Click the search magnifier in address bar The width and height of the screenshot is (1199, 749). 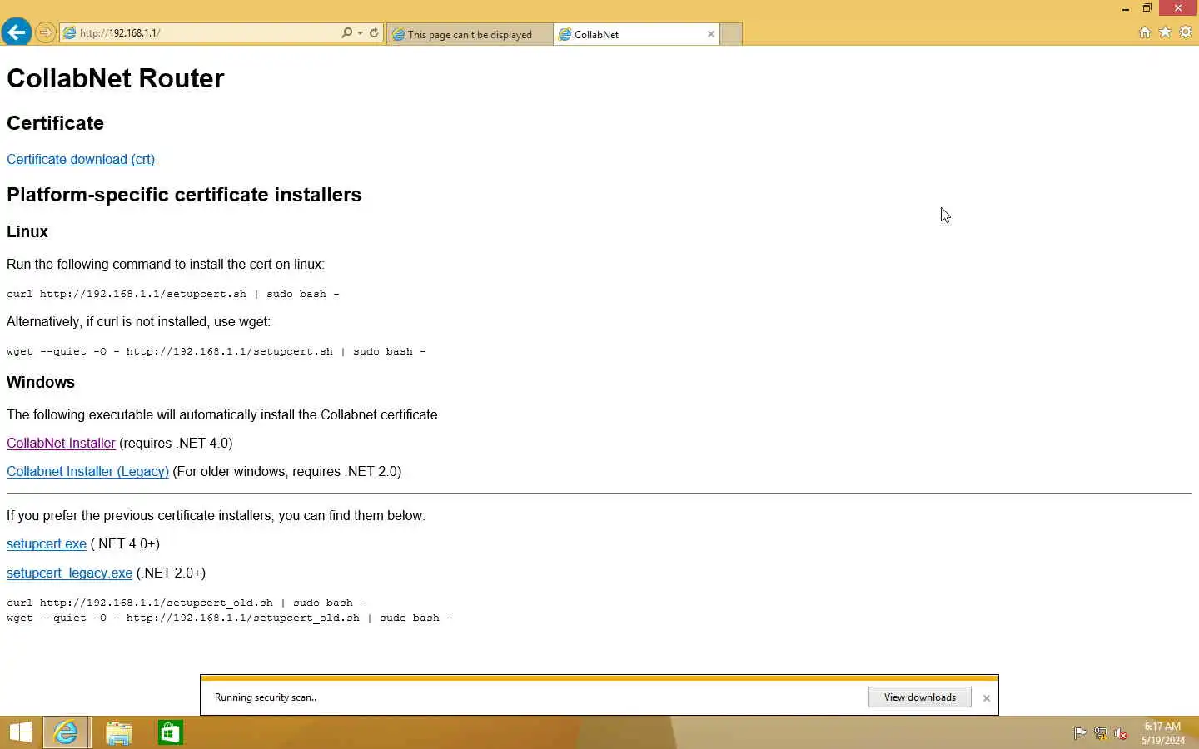click(x=346, y=33)
